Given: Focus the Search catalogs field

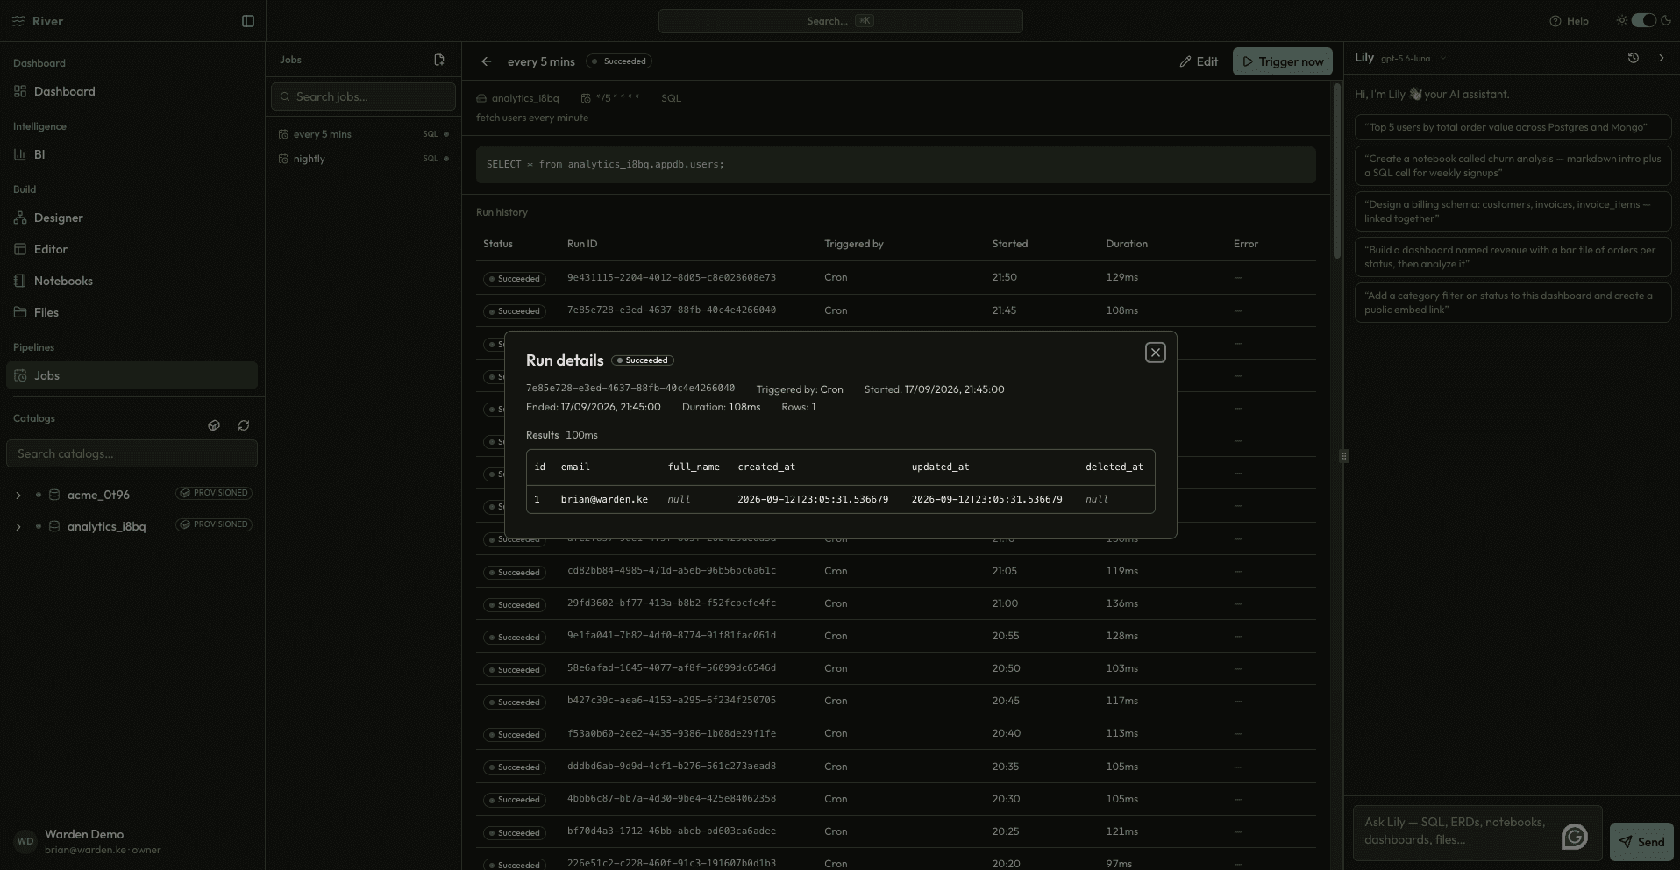Looking at the screenshot, I should coord(132,453).
